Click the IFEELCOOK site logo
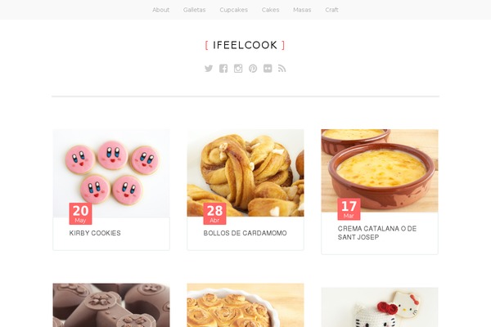The height and width of the screenshot is (327, 491). click(245, 45)
